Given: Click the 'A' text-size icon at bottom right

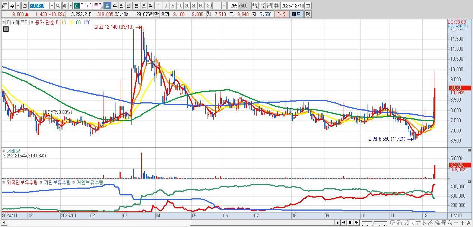Looking at the screenshot, I should coord(469,223).
